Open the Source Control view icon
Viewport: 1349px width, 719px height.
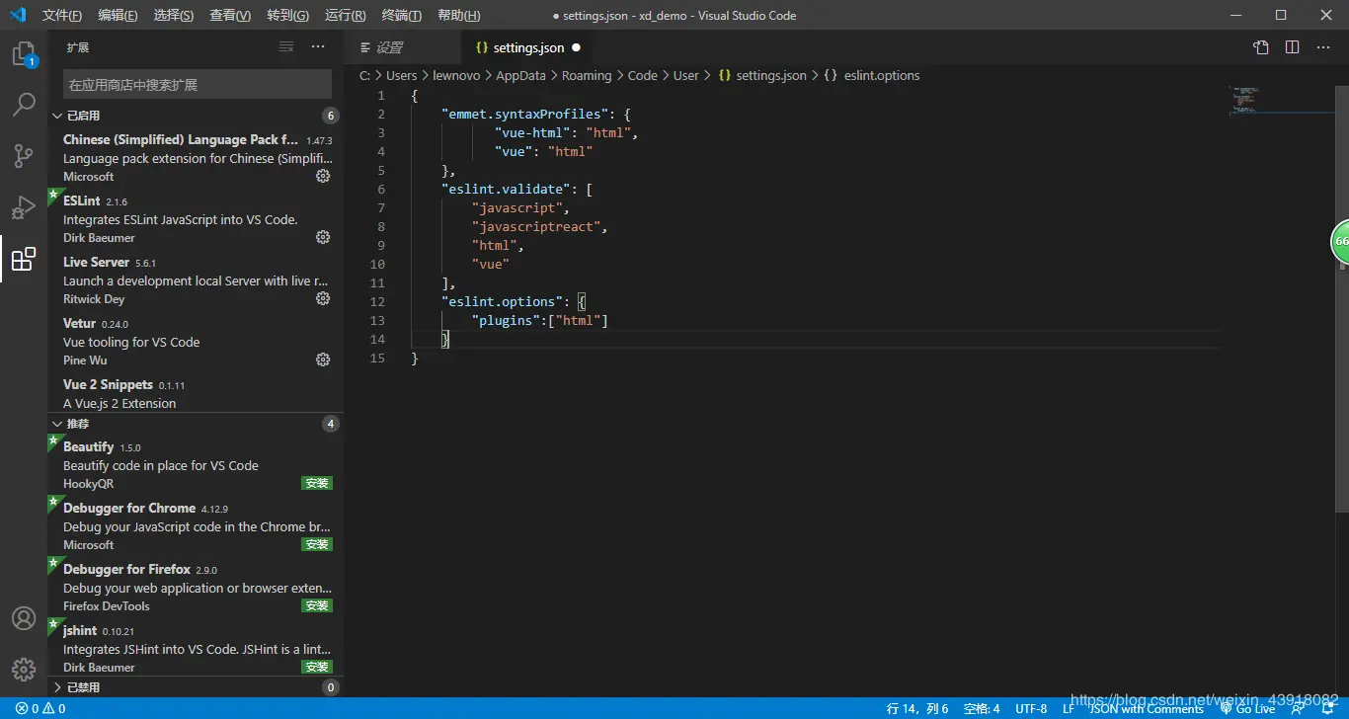point(24,156)
